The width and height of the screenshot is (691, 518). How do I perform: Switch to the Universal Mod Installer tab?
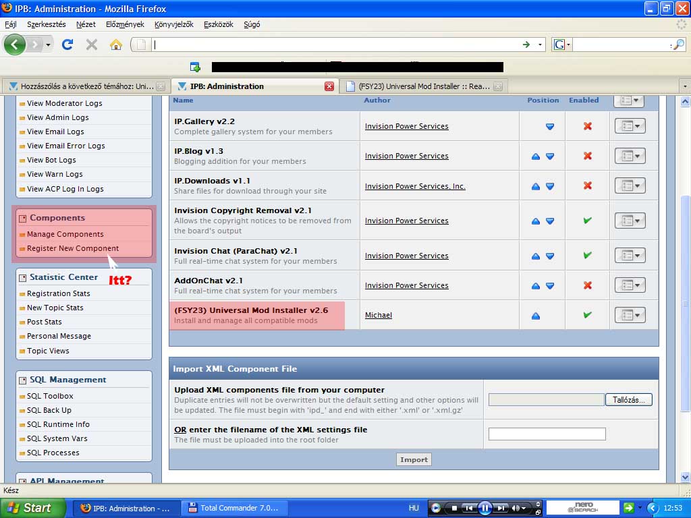coord(424,86)
